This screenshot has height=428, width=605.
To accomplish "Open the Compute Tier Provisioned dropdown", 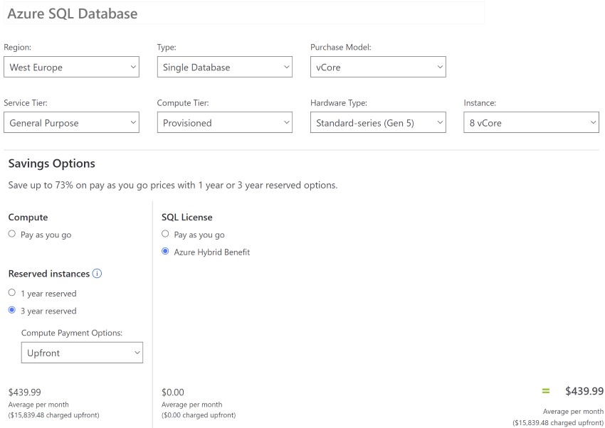I will tap(224, 123).
